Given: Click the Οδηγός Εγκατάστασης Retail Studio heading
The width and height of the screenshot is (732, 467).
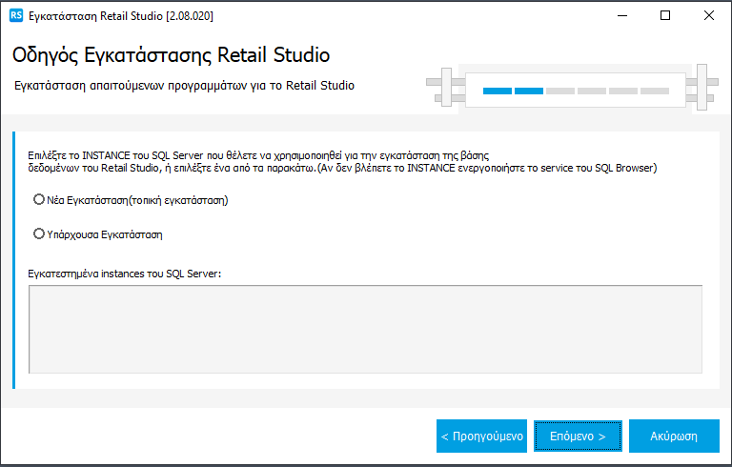Looking at the screenshot, I should point(172,54).
